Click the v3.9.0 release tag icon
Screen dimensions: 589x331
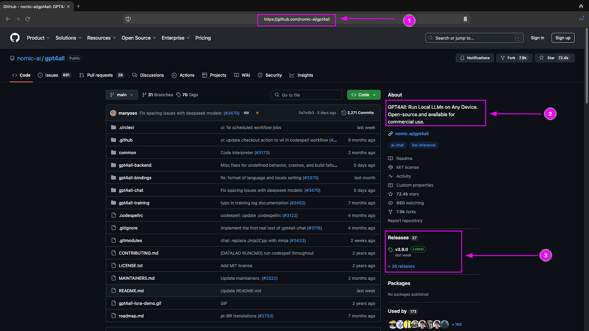point(391,250)
